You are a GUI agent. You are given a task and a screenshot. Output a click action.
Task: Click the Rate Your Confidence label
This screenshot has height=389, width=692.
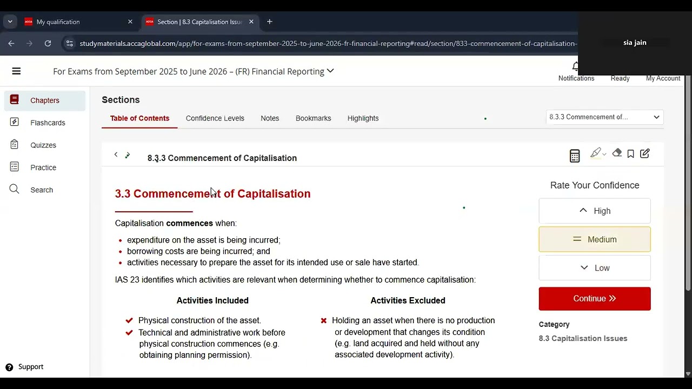[x=595, y=185]
